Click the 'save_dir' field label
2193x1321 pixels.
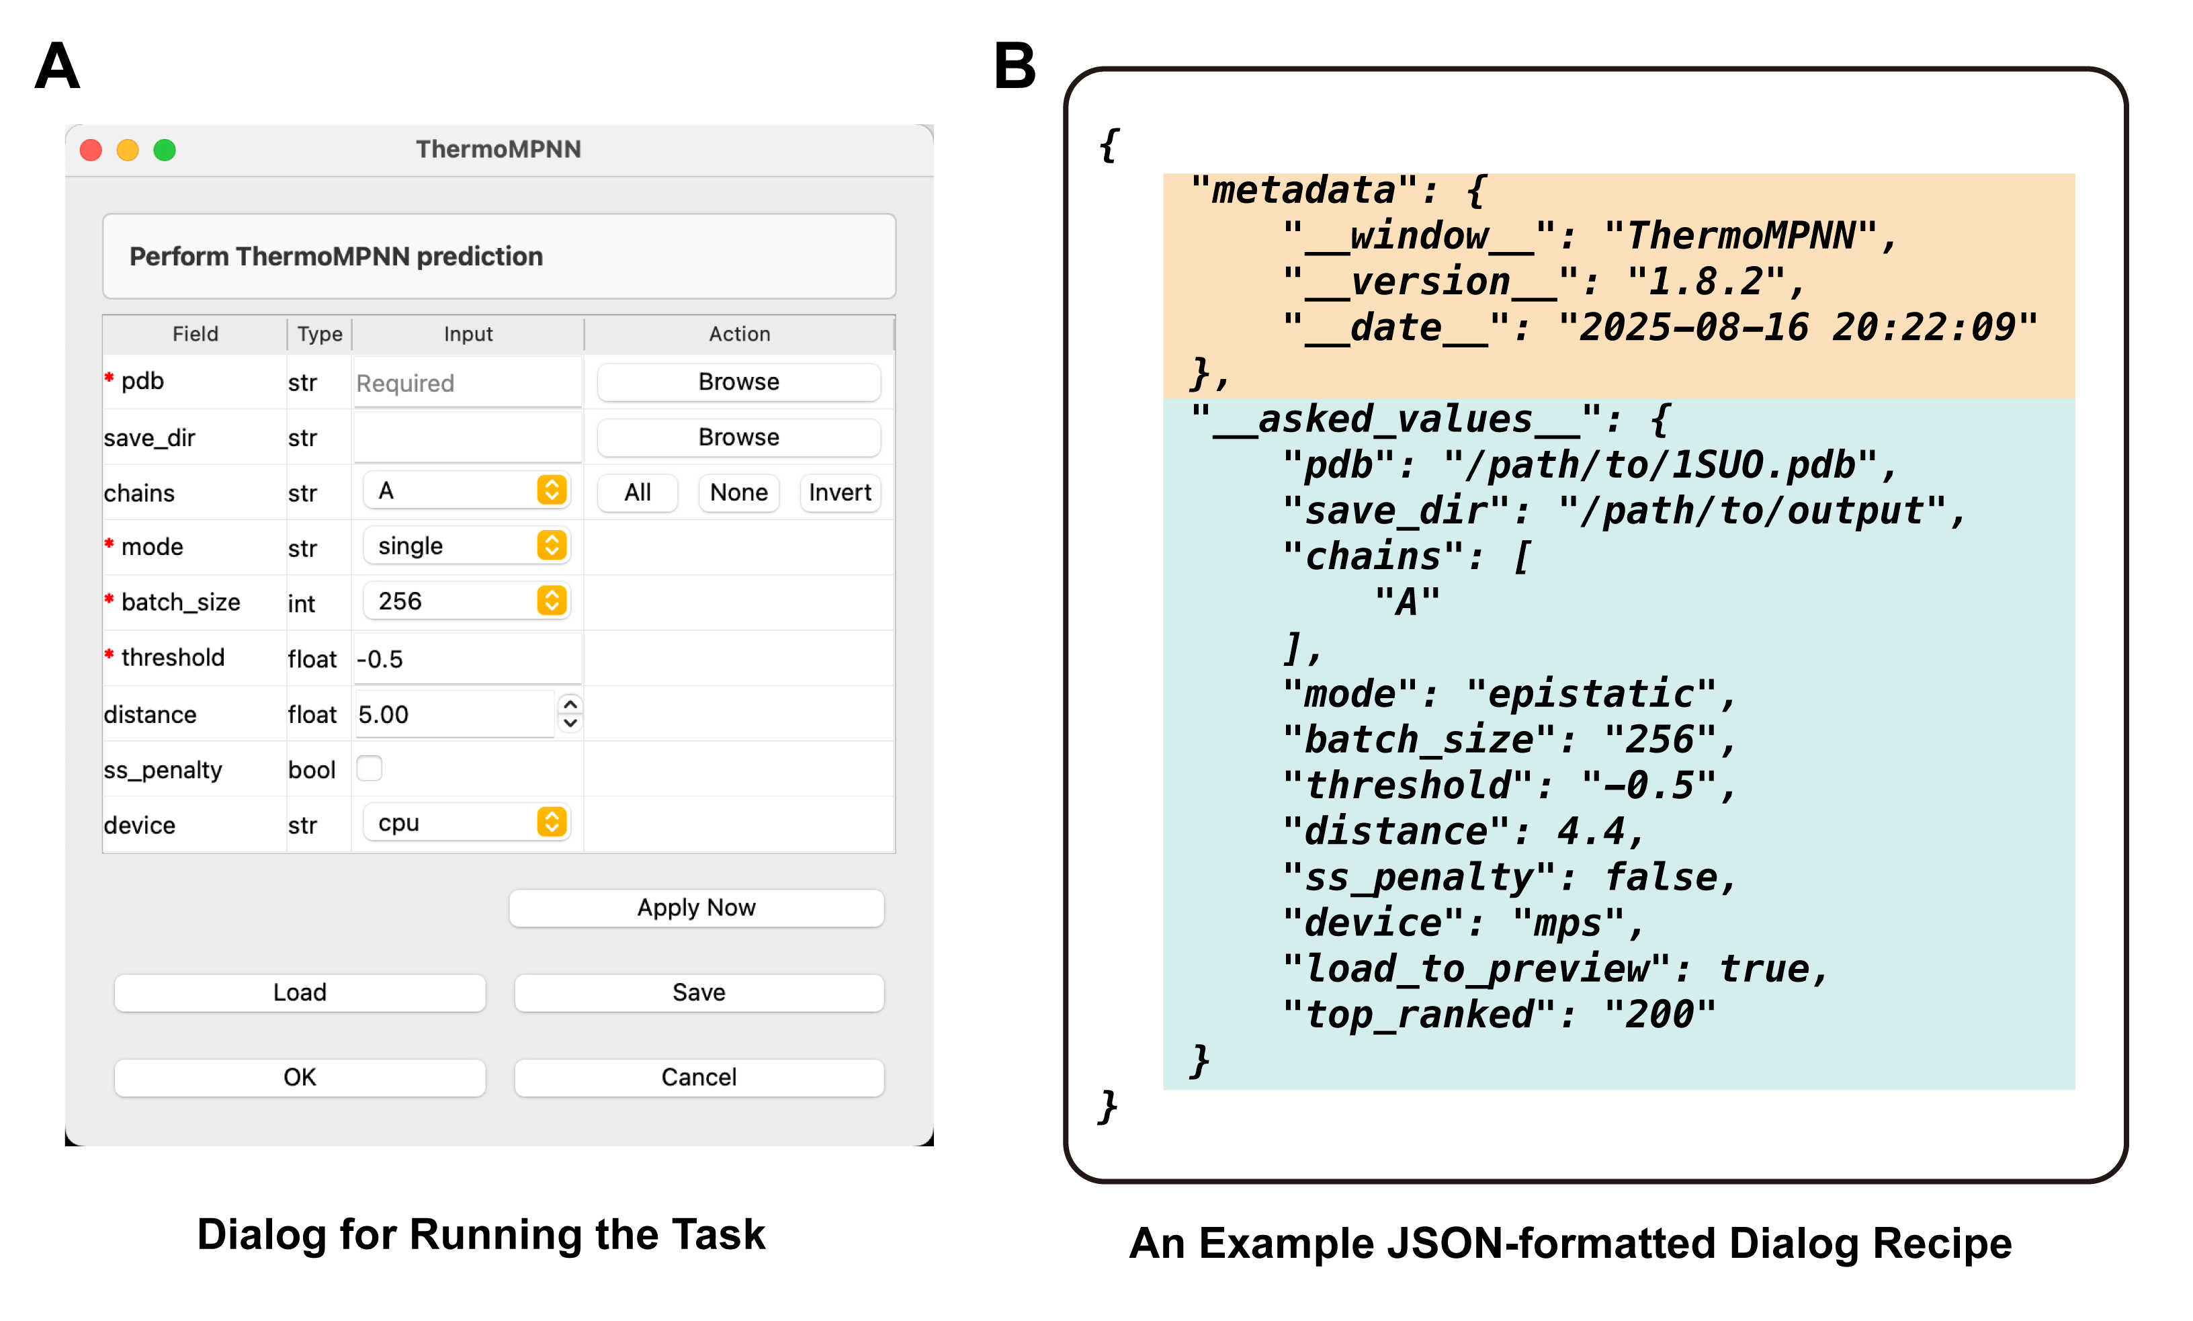point(150,438)
